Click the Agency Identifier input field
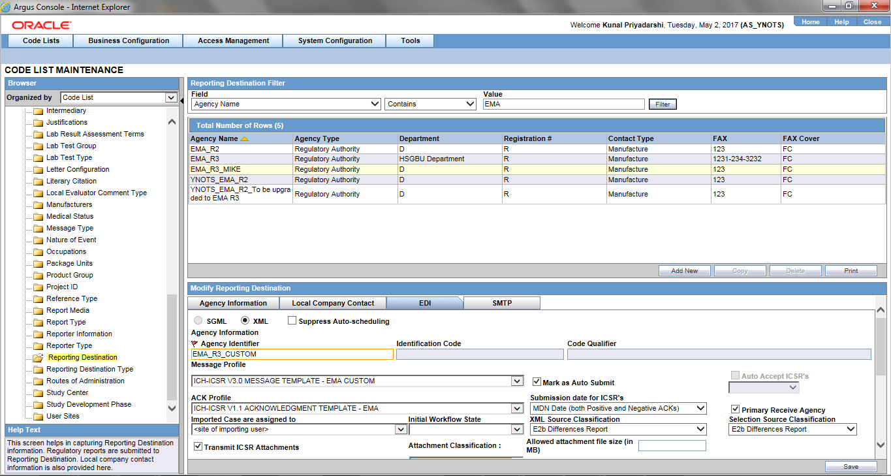 [292, 354]
